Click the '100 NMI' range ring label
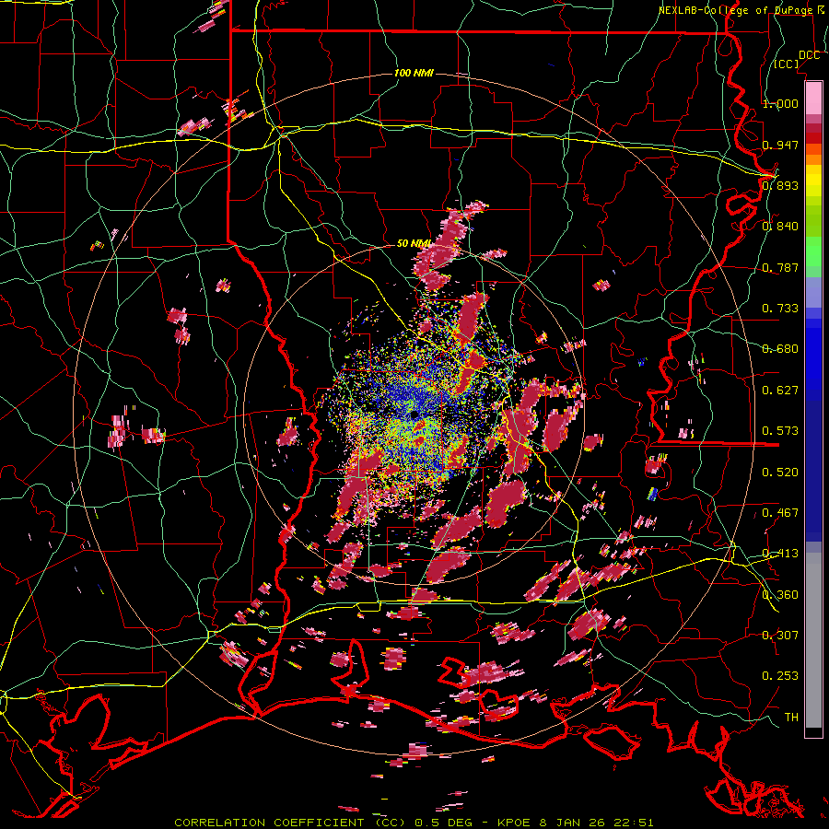 (x=414, y=73)
